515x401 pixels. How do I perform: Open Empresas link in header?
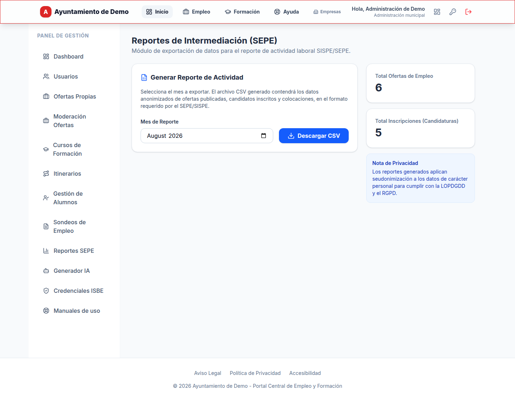click(327, 12)
